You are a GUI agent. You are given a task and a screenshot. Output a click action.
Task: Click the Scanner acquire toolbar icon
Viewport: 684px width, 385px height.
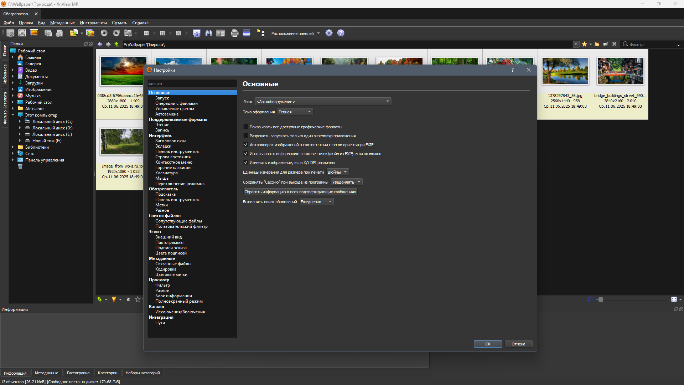[x=247, y=33]
